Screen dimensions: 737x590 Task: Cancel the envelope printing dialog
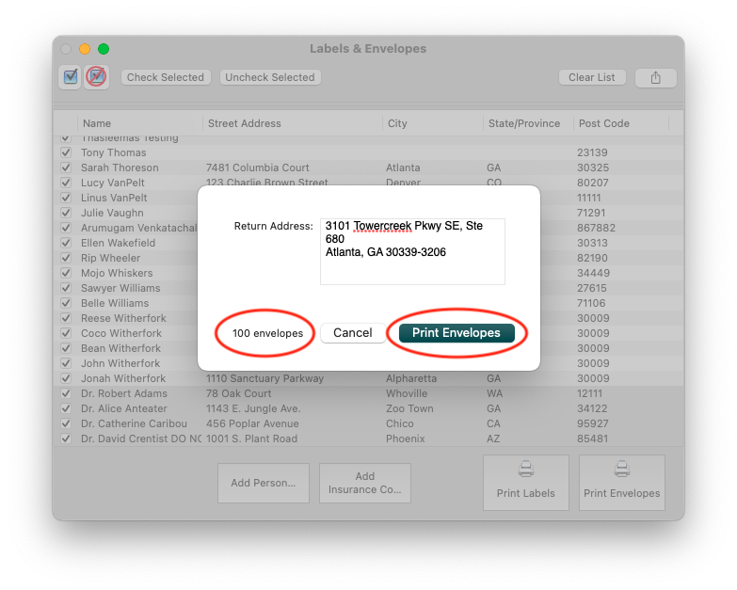353,332
